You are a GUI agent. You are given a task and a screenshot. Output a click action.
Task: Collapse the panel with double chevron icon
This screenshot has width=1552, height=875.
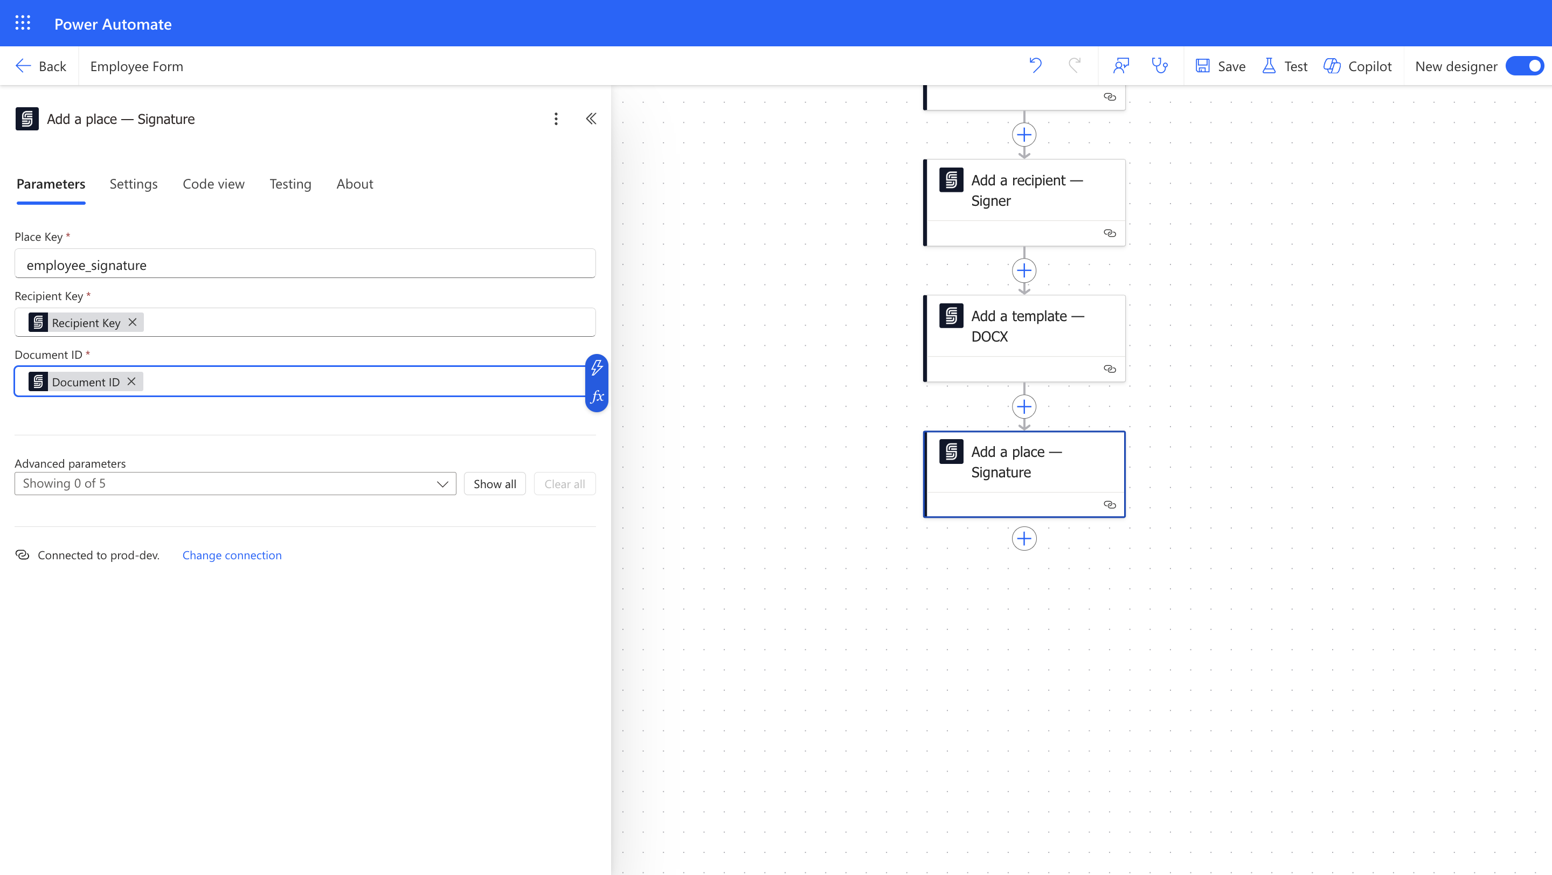click(x=591, y=119)
